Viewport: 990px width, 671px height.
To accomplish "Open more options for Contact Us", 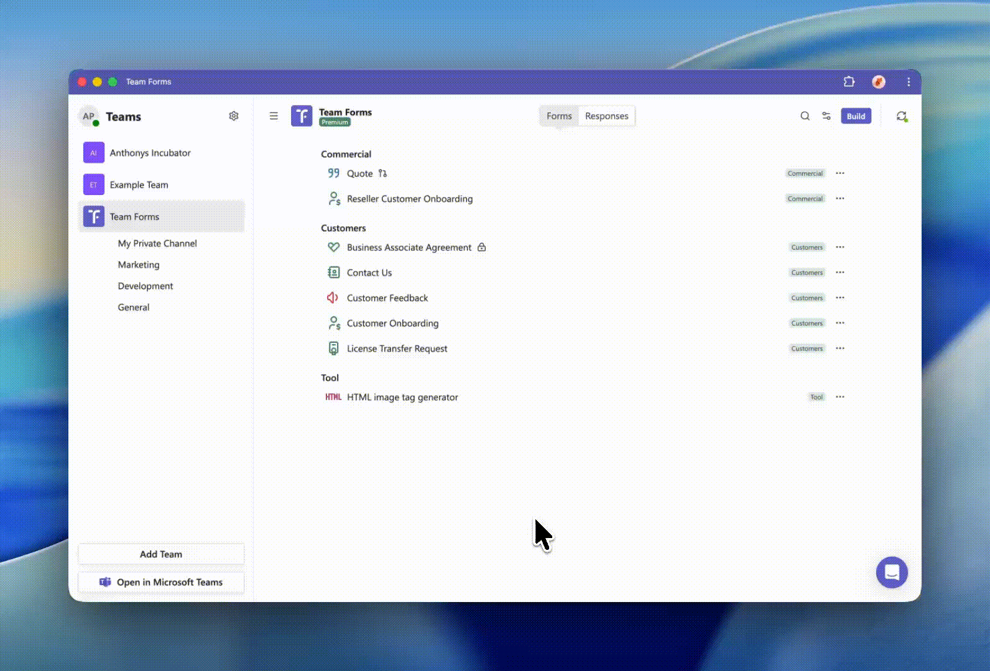I will point(840,272).
